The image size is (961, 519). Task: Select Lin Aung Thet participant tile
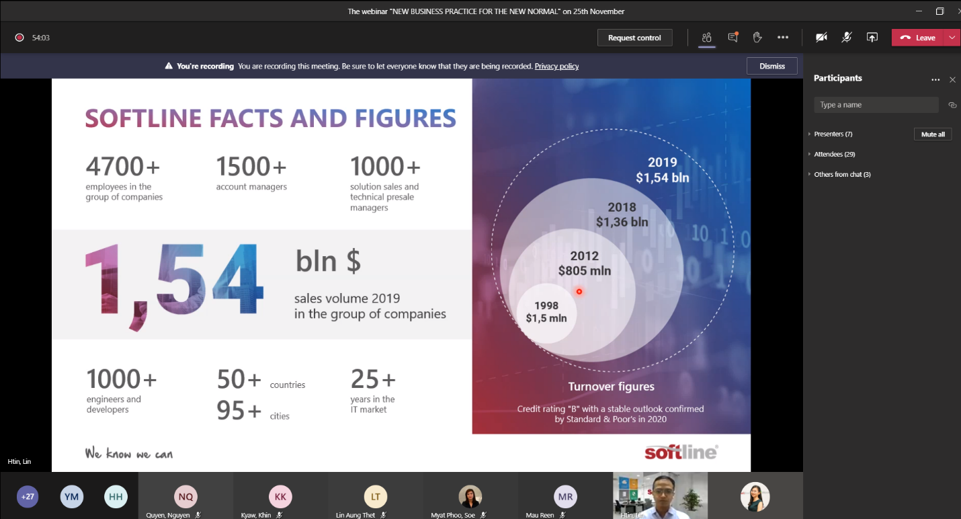click(375, 495)
